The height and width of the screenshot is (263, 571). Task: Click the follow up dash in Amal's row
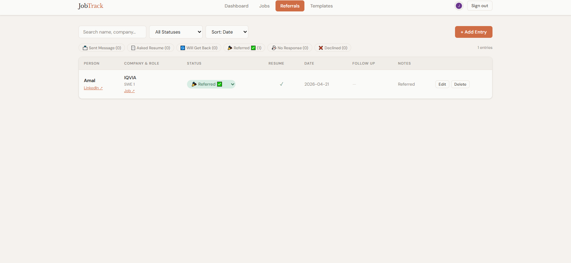[354, 84]
